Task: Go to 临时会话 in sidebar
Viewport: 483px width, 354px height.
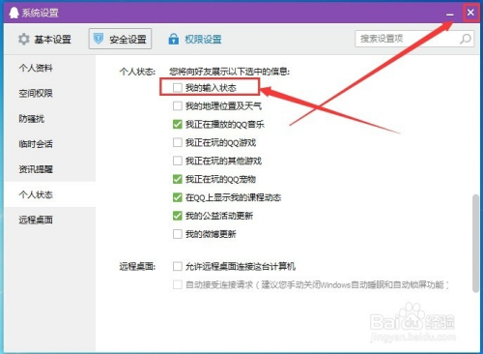Action: tap(50, 144)
